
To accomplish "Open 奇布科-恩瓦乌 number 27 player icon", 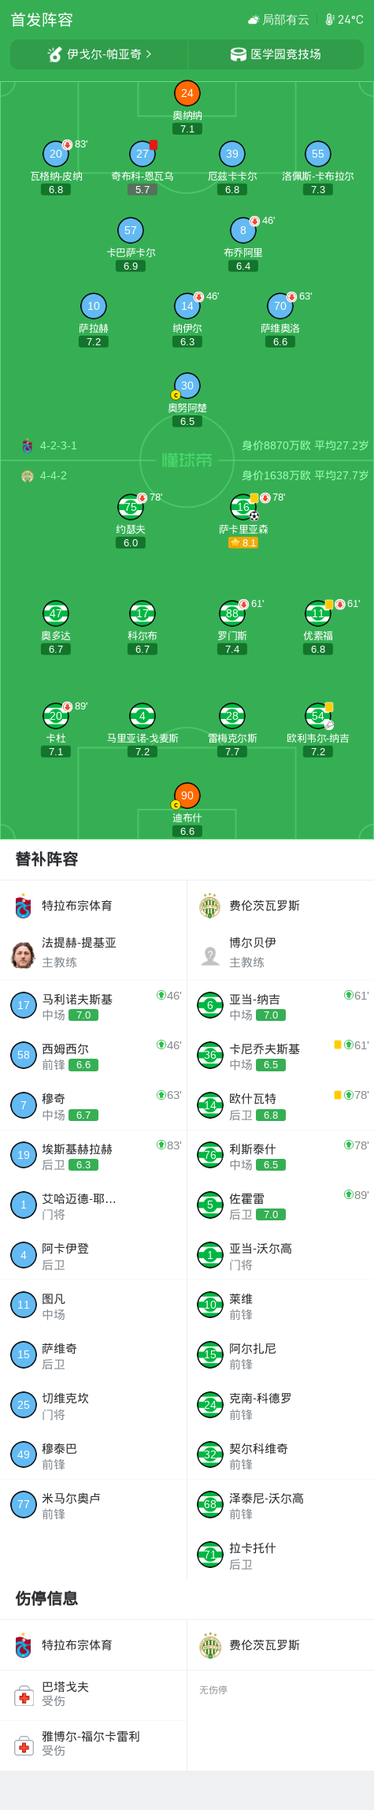I will coord(143,154).
